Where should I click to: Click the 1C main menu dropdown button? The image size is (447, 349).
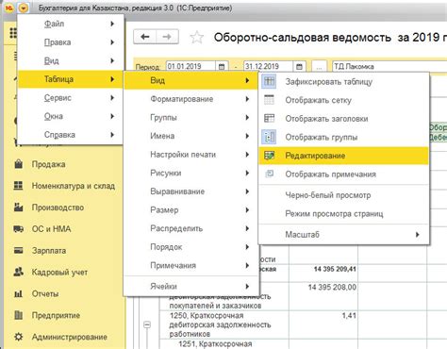tap(23, 8)
